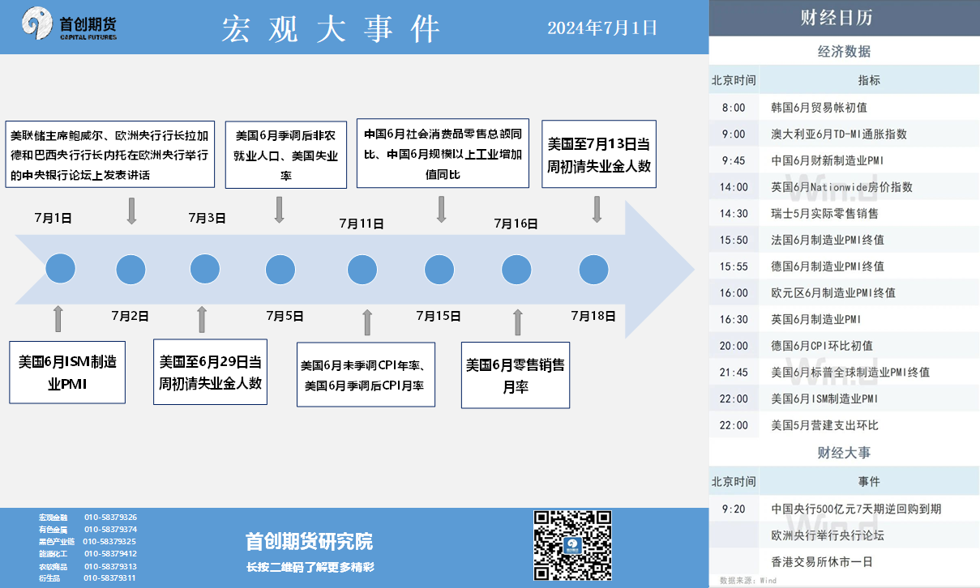Select event 香港交易所休市一日

pos(845,561)
